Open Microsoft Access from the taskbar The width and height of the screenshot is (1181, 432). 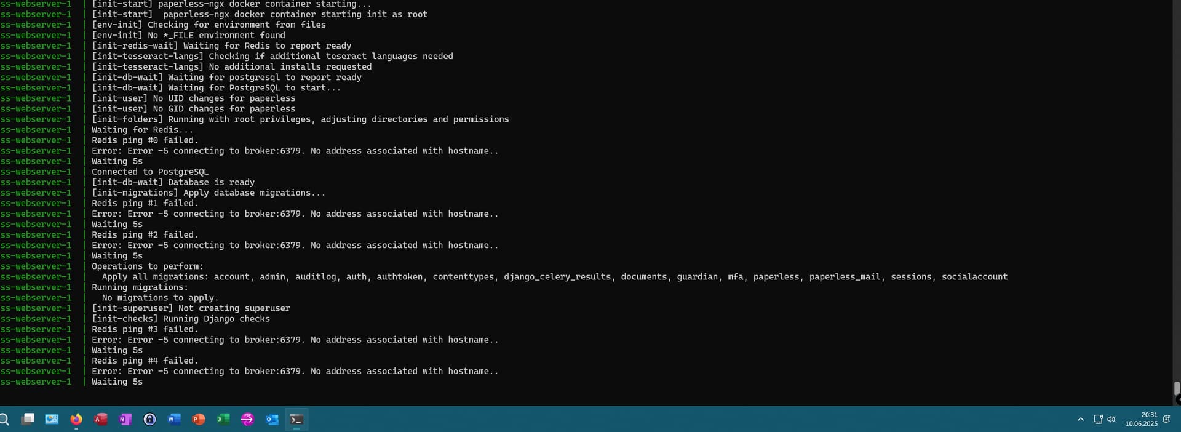pyautogui.click(x=101, y=420)
